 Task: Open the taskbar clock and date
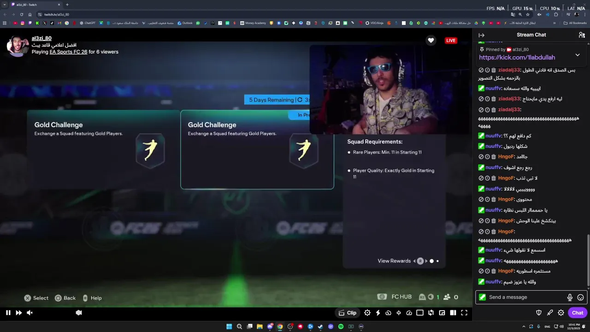(574, 326)
